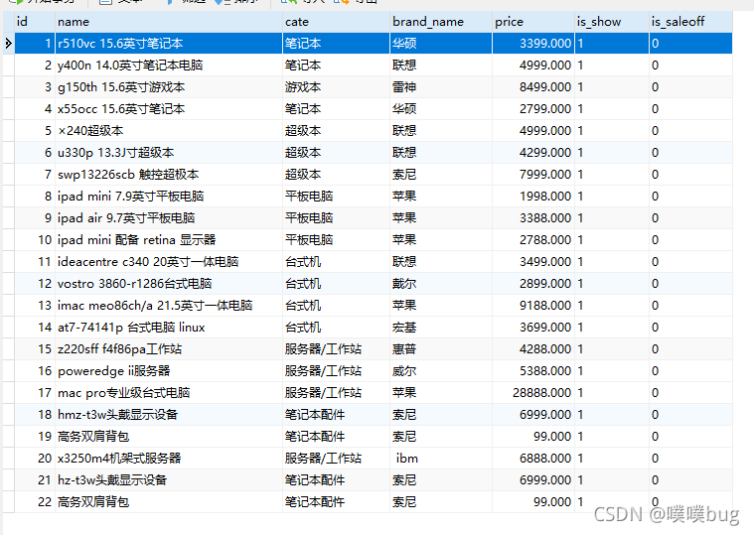Screen dimensions: 754x535
Task: Click the id cell 7
Action: coord(35,175)
